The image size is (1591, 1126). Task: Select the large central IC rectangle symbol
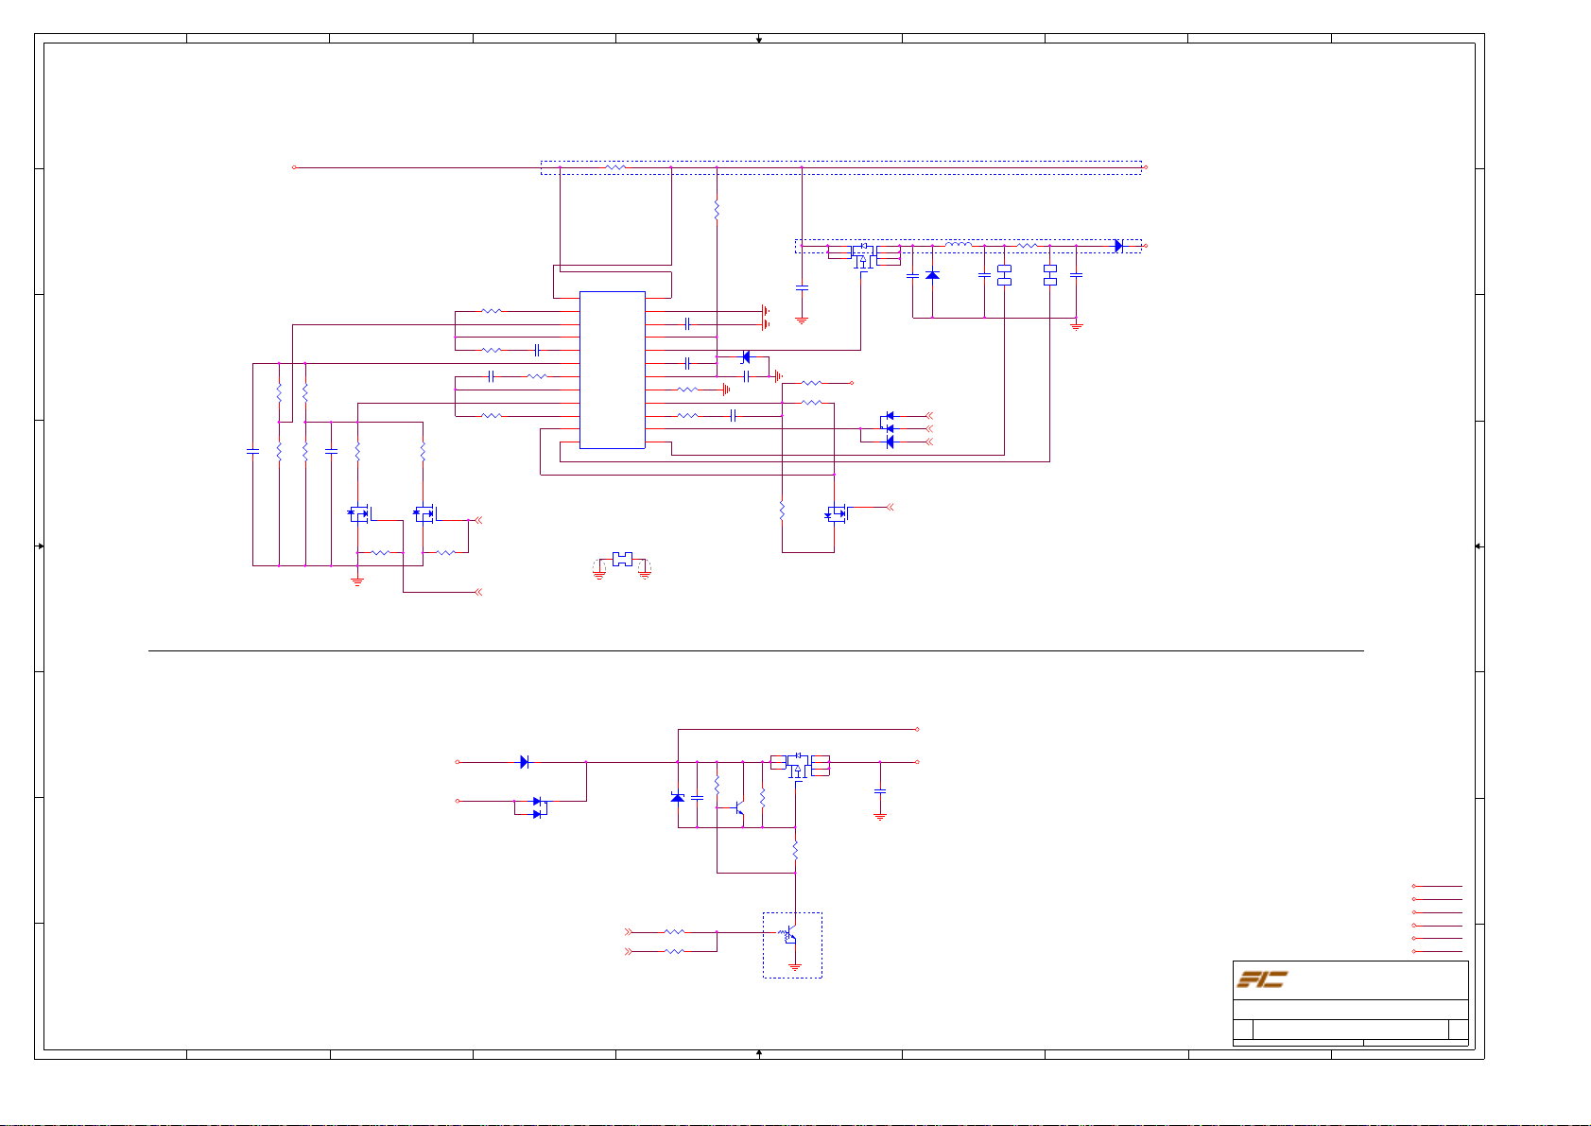[x=613, y=370]
